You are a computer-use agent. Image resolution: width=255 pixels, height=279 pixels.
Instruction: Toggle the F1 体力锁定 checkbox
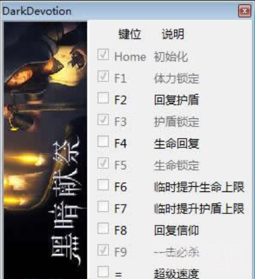[103, 76]
